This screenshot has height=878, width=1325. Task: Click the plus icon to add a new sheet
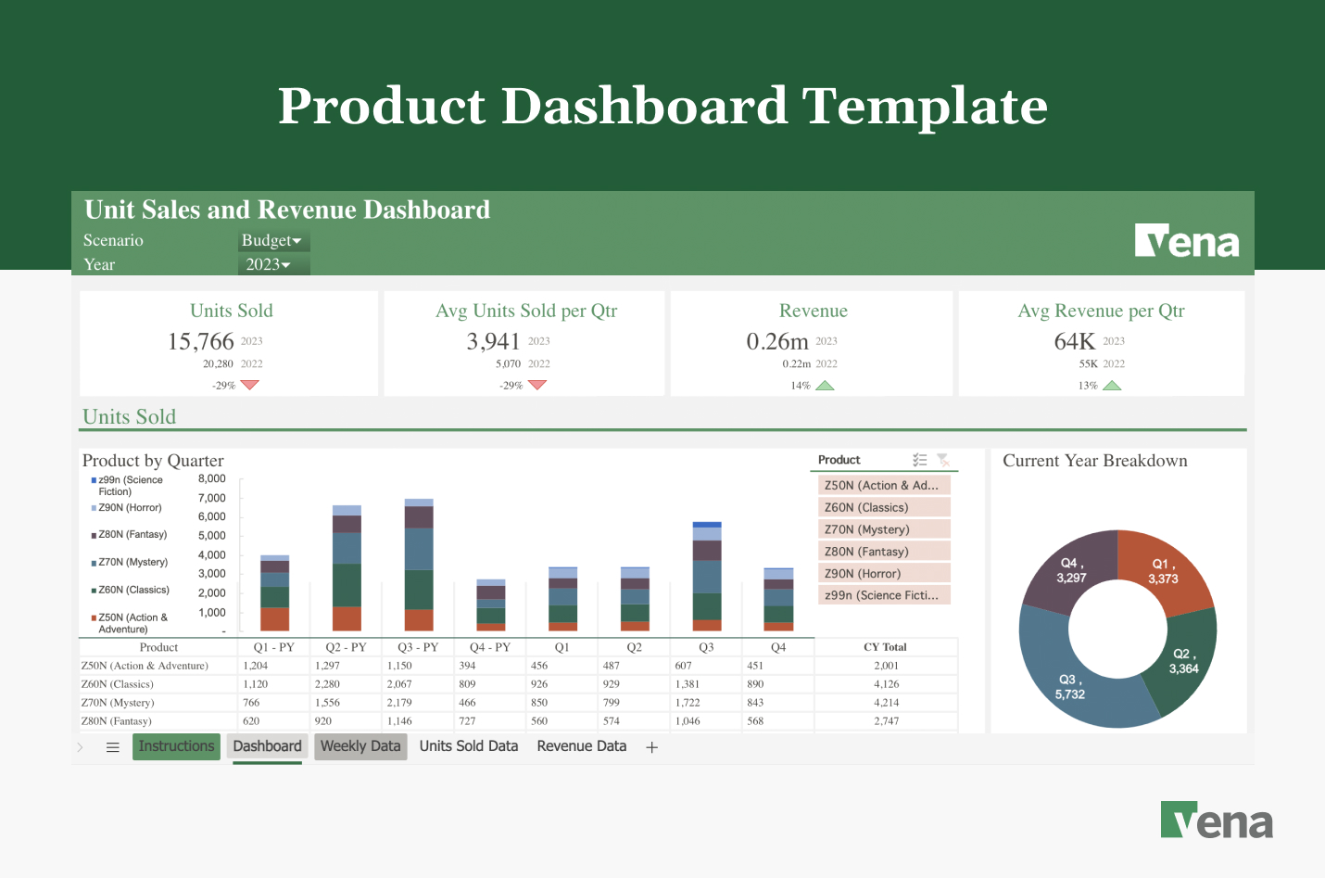[651, 746]
